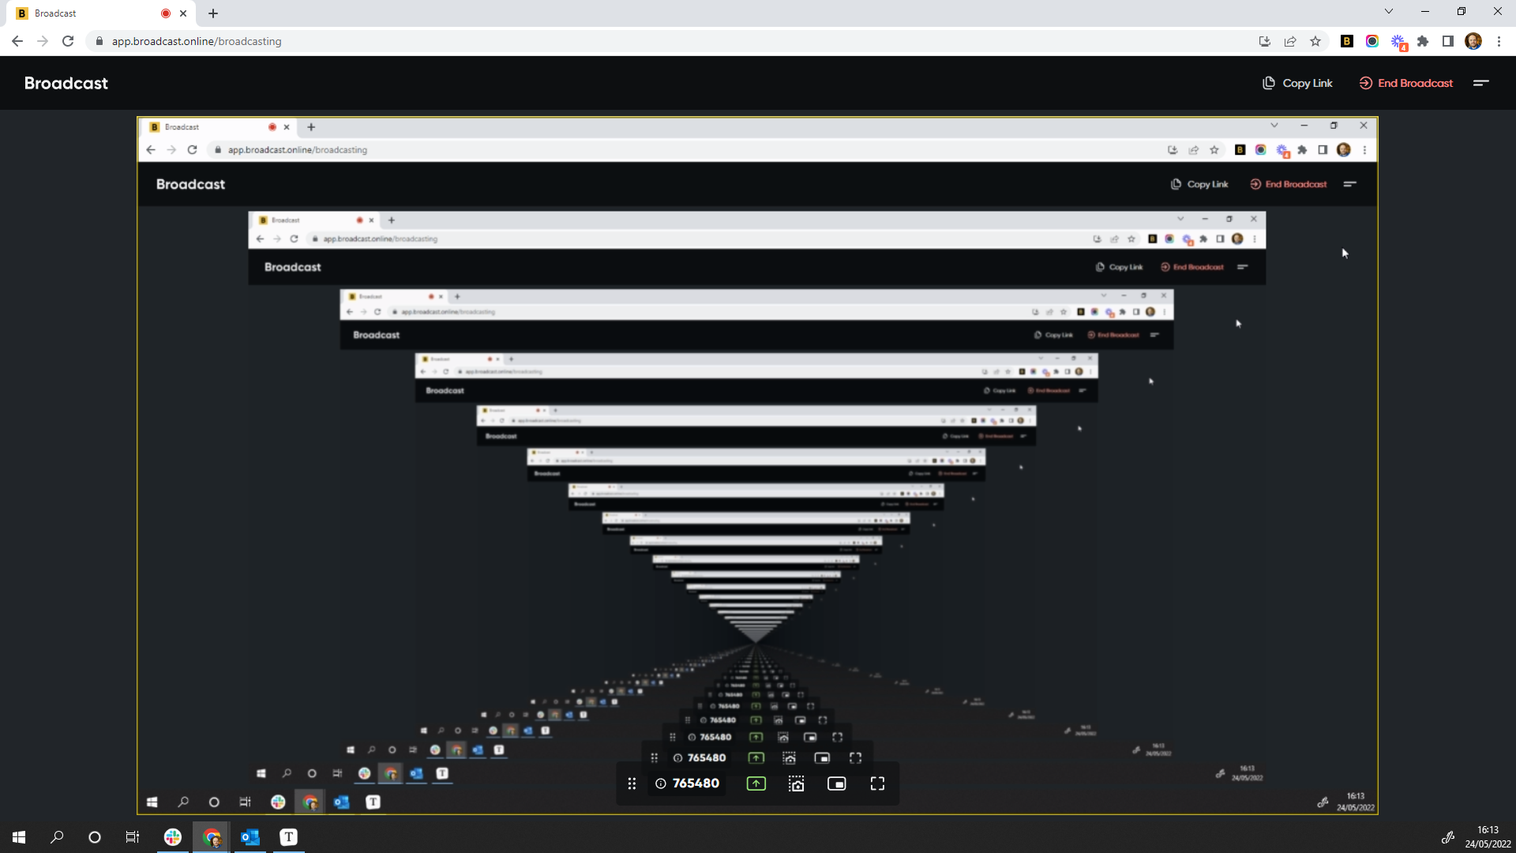
Task: Open the extension with red badge
Action: 1398,43
